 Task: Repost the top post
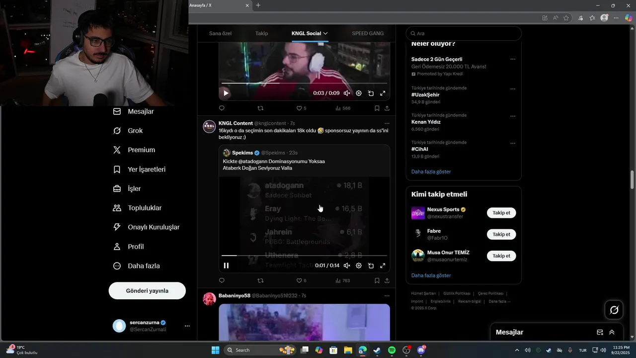260,108
